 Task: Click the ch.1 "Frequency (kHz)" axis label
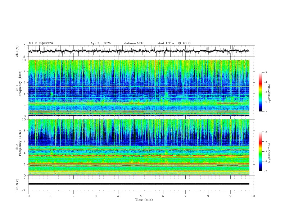point(20,83)
